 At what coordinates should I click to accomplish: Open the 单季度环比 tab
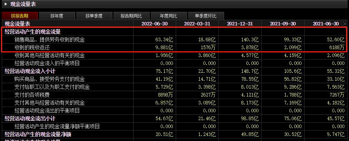pos(206,16)
